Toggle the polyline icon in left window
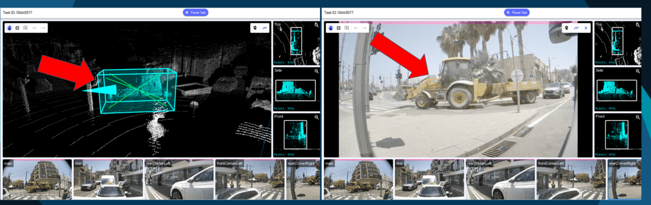This screenshot has height=205, width=651. coord(265,28)
